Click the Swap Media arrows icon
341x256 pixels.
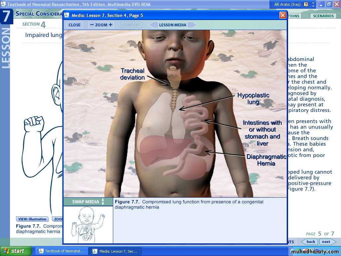point(103,202)
